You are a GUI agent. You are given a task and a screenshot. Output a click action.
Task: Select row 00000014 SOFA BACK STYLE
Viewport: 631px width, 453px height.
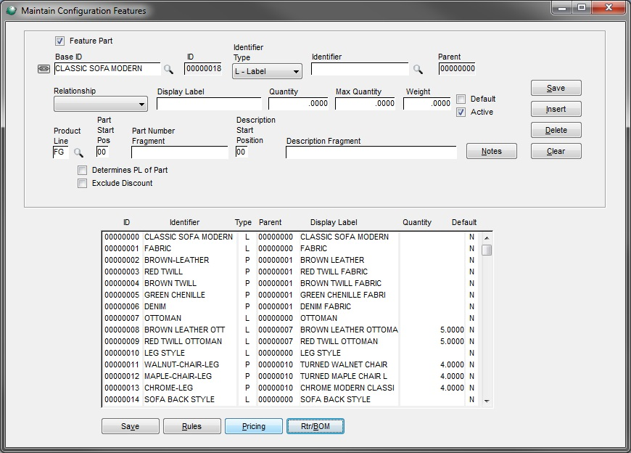coord(291,399)
